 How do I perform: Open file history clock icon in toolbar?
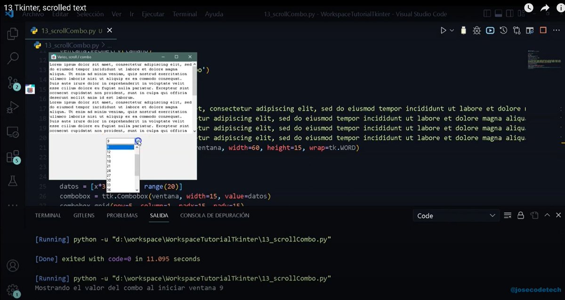pyautogui.click(x=503, y=31)
